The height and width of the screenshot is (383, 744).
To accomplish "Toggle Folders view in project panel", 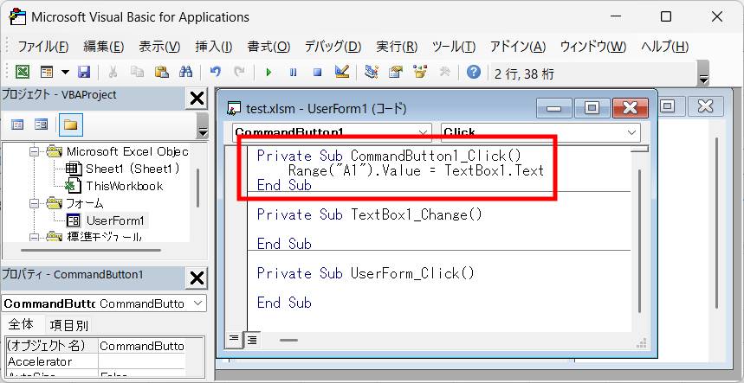I will point(71,124).
